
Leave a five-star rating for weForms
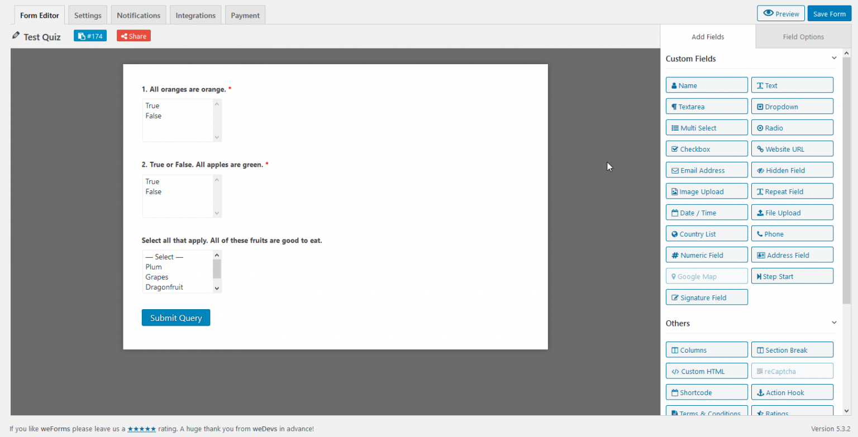[141, 429]
